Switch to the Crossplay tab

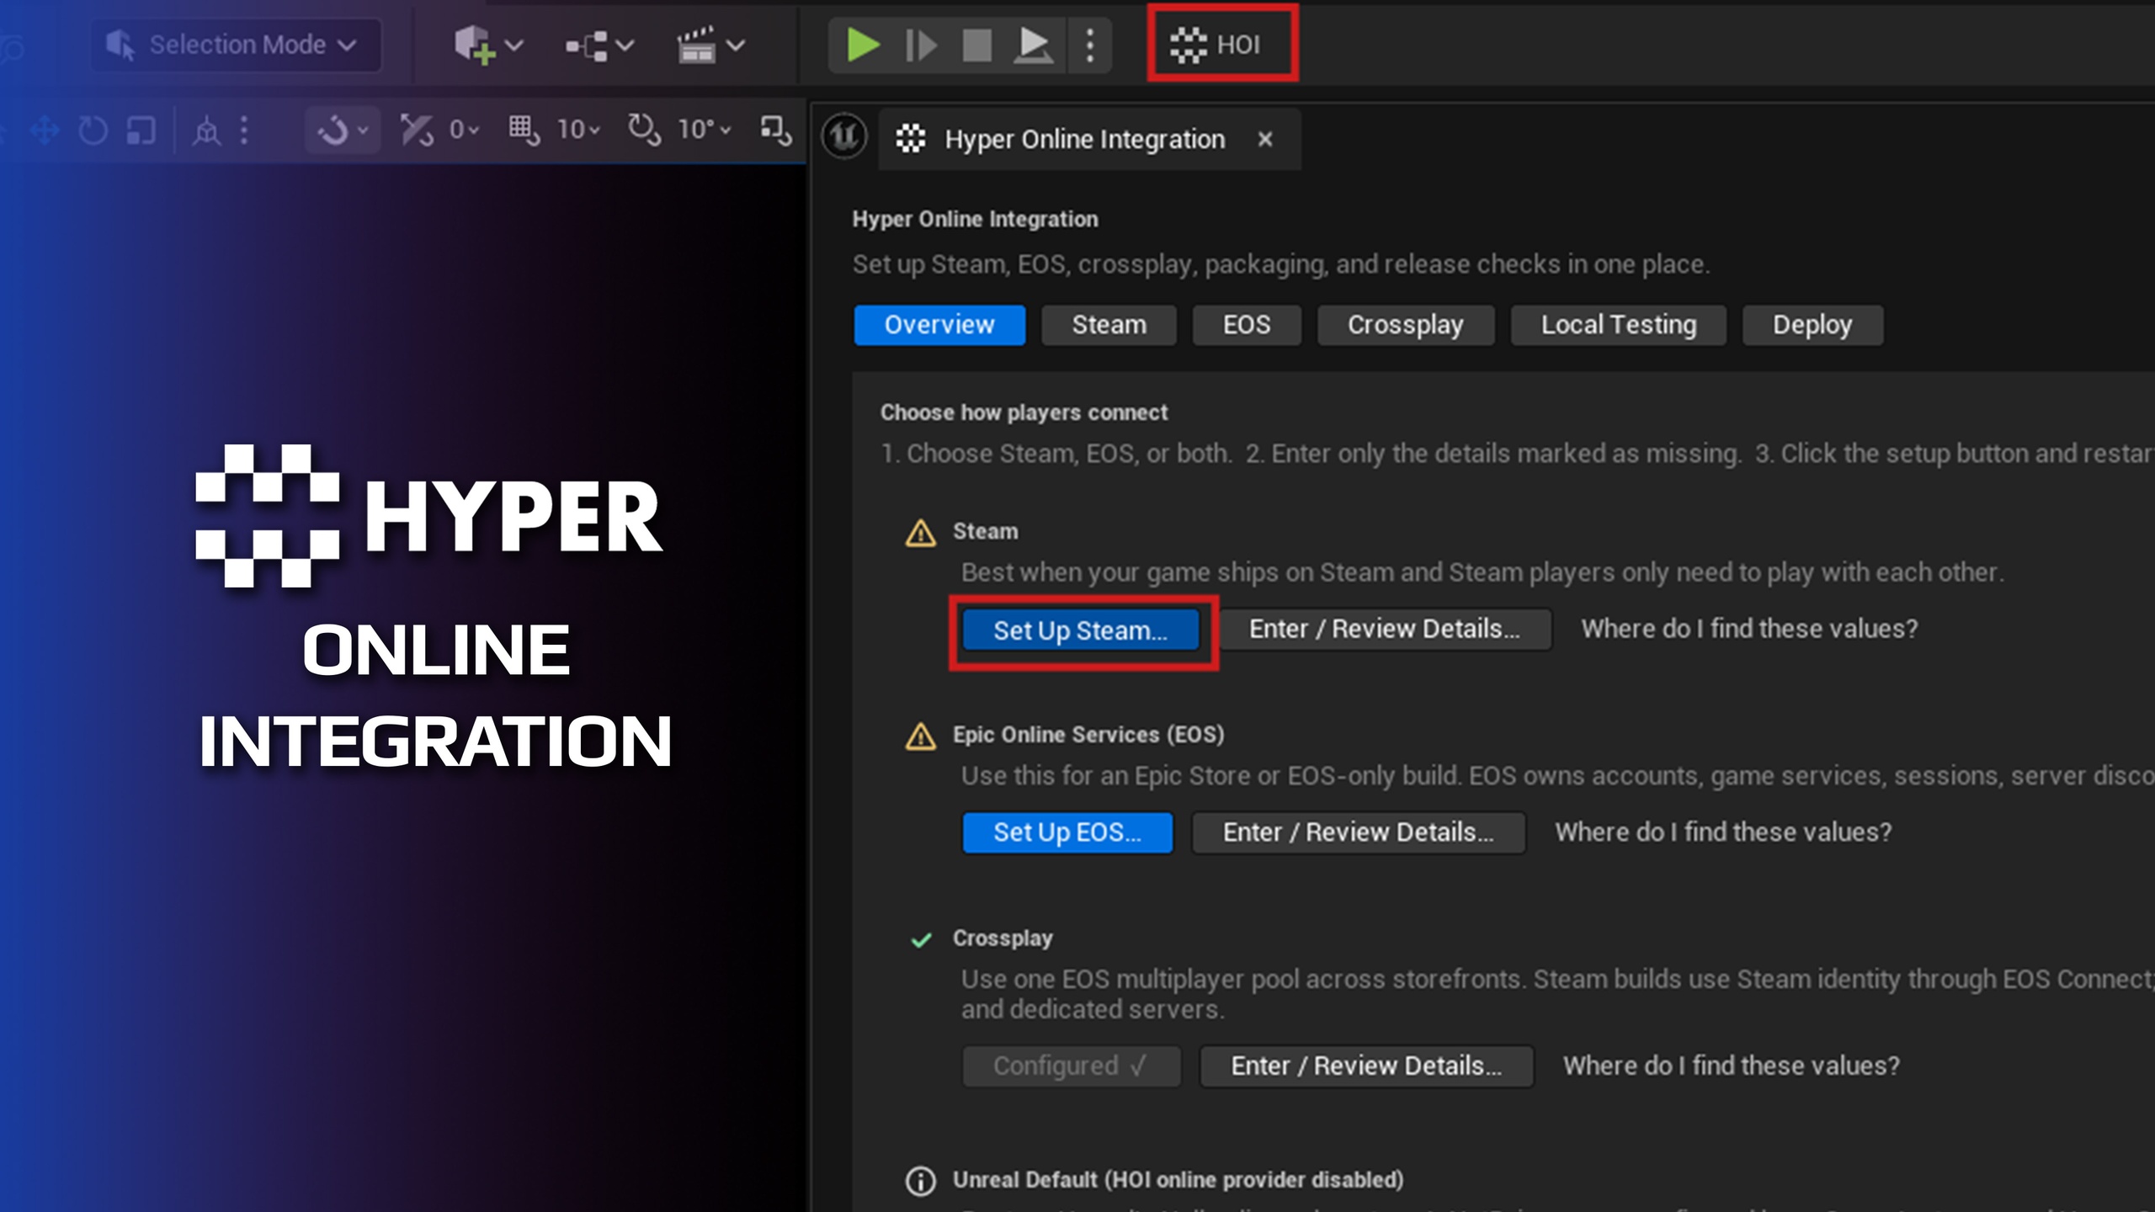pos(1406,325)
